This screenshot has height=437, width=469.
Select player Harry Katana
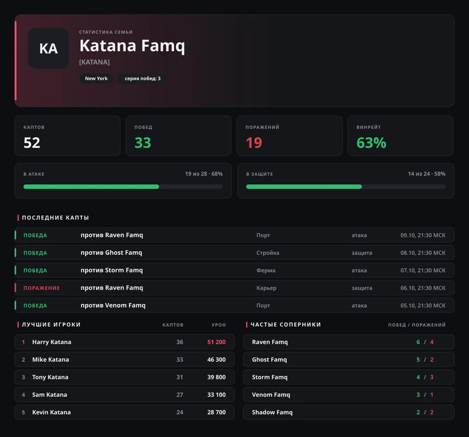coord(124,342)
